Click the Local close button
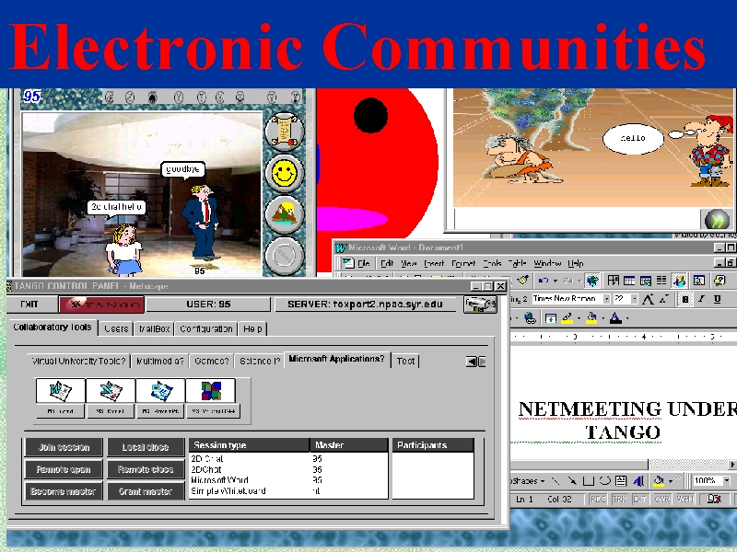This screenshot has width=737, height=552. click(146, 447)
